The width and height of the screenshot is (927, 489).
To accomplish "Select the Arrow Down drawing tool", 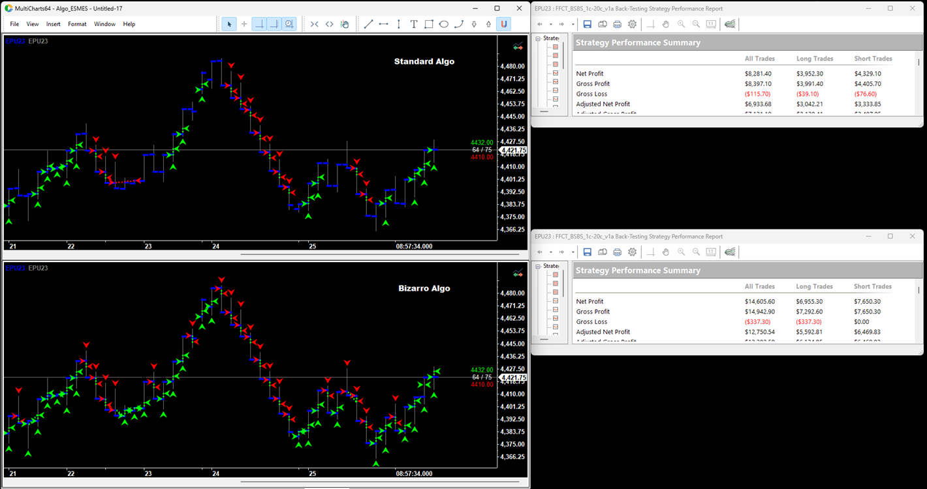I will (474, 24).
